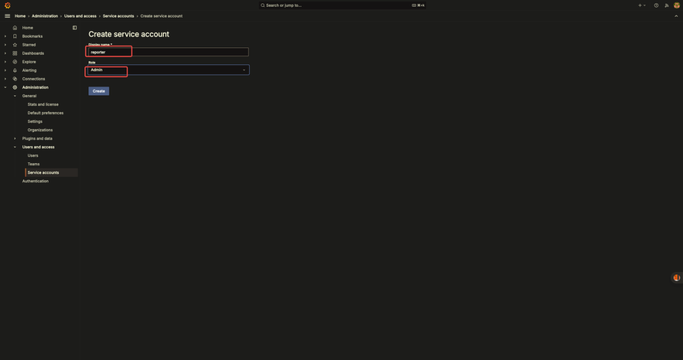Collapse top bar with the chevron-up icon
Image resolution: width=683 pixels, height=360 pixels.
pos(676,16)
